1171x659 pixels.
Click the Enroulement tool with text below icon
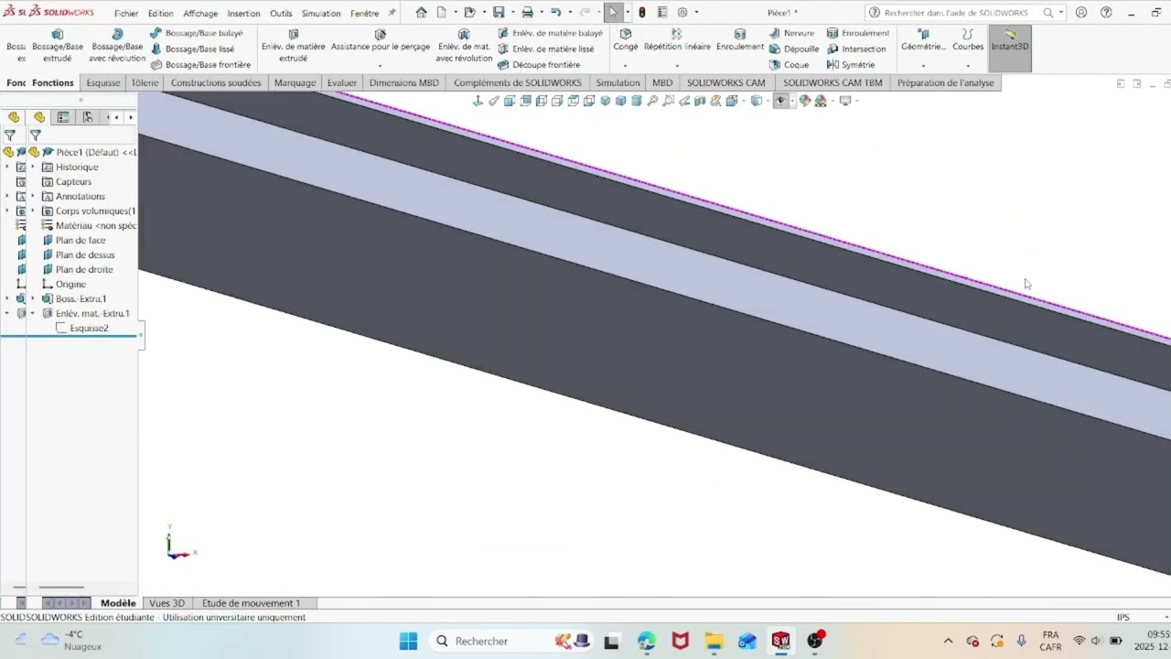(740, 40)
